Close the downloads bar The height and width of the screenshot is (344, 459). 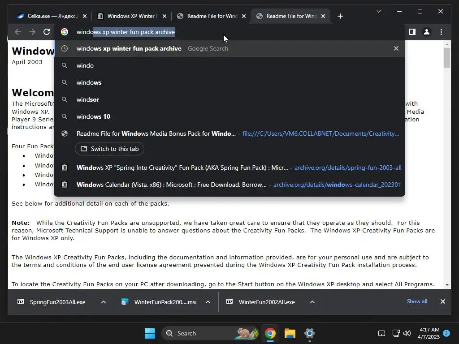coord(442,301)
